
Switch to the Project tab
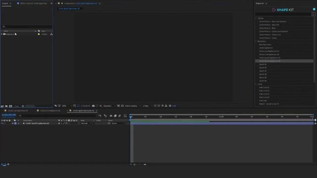pos(5,3)
